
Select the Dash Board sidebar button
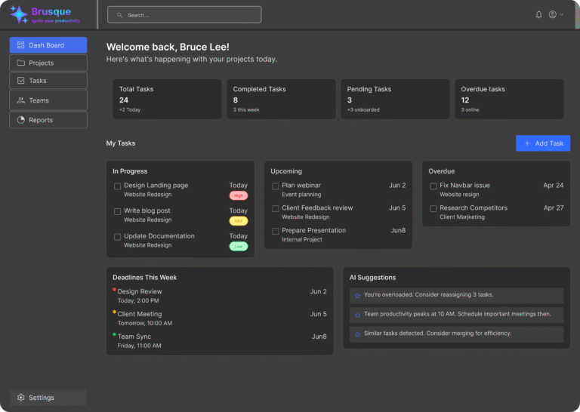[x=48, y=45]
